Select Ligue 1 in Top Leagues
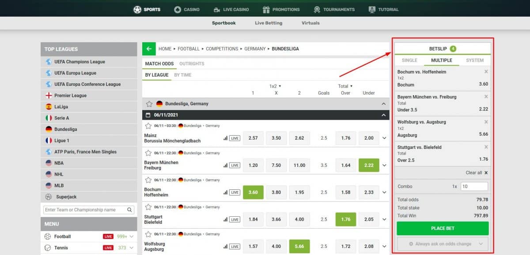 pos(89,140)
